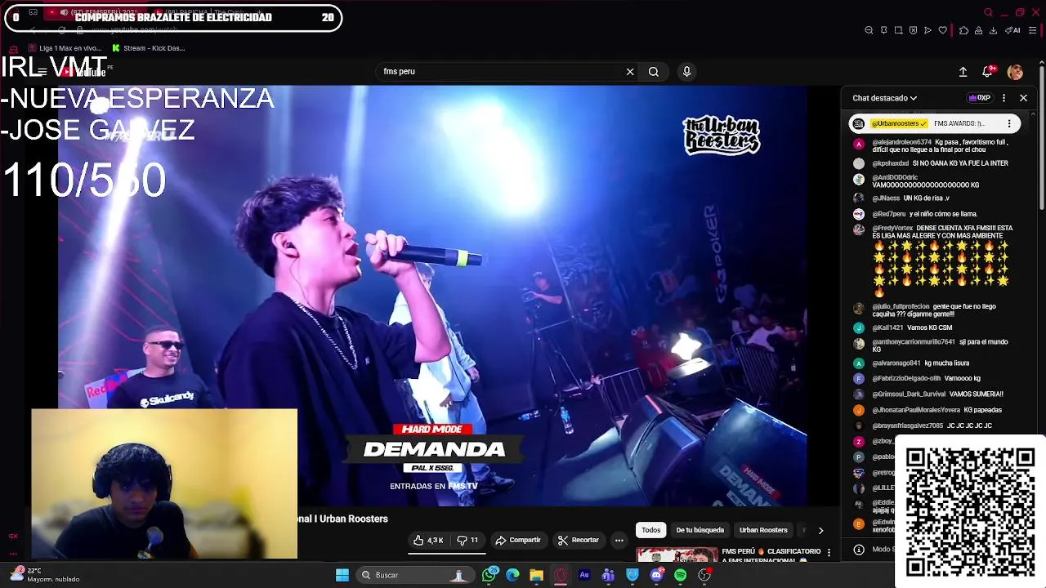Open the snapshot capture tool icon
The image size is (1046, 588).
point(898,30)
